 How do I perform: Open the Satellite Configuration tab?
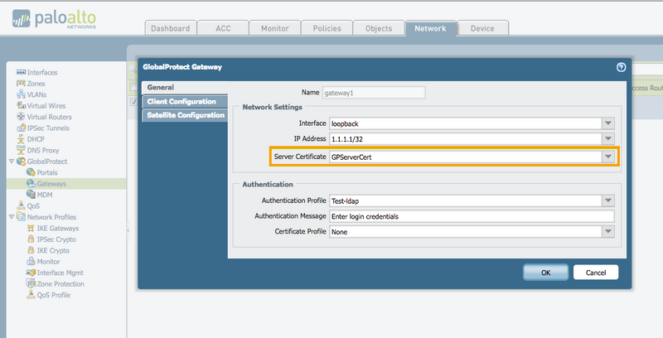click(x=186, y=115)
